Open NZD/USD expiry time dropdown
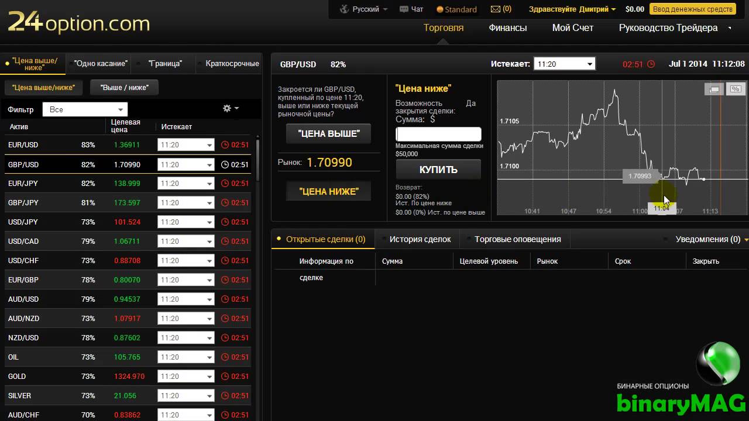The width and height of the screenshot is (749, 421). coord(185,338)
